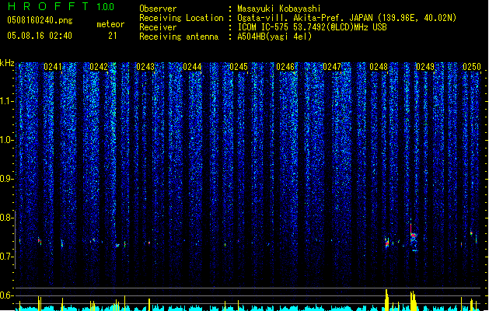Click the meteor count value 21
The image size is (489, 311).
(113, 36)
